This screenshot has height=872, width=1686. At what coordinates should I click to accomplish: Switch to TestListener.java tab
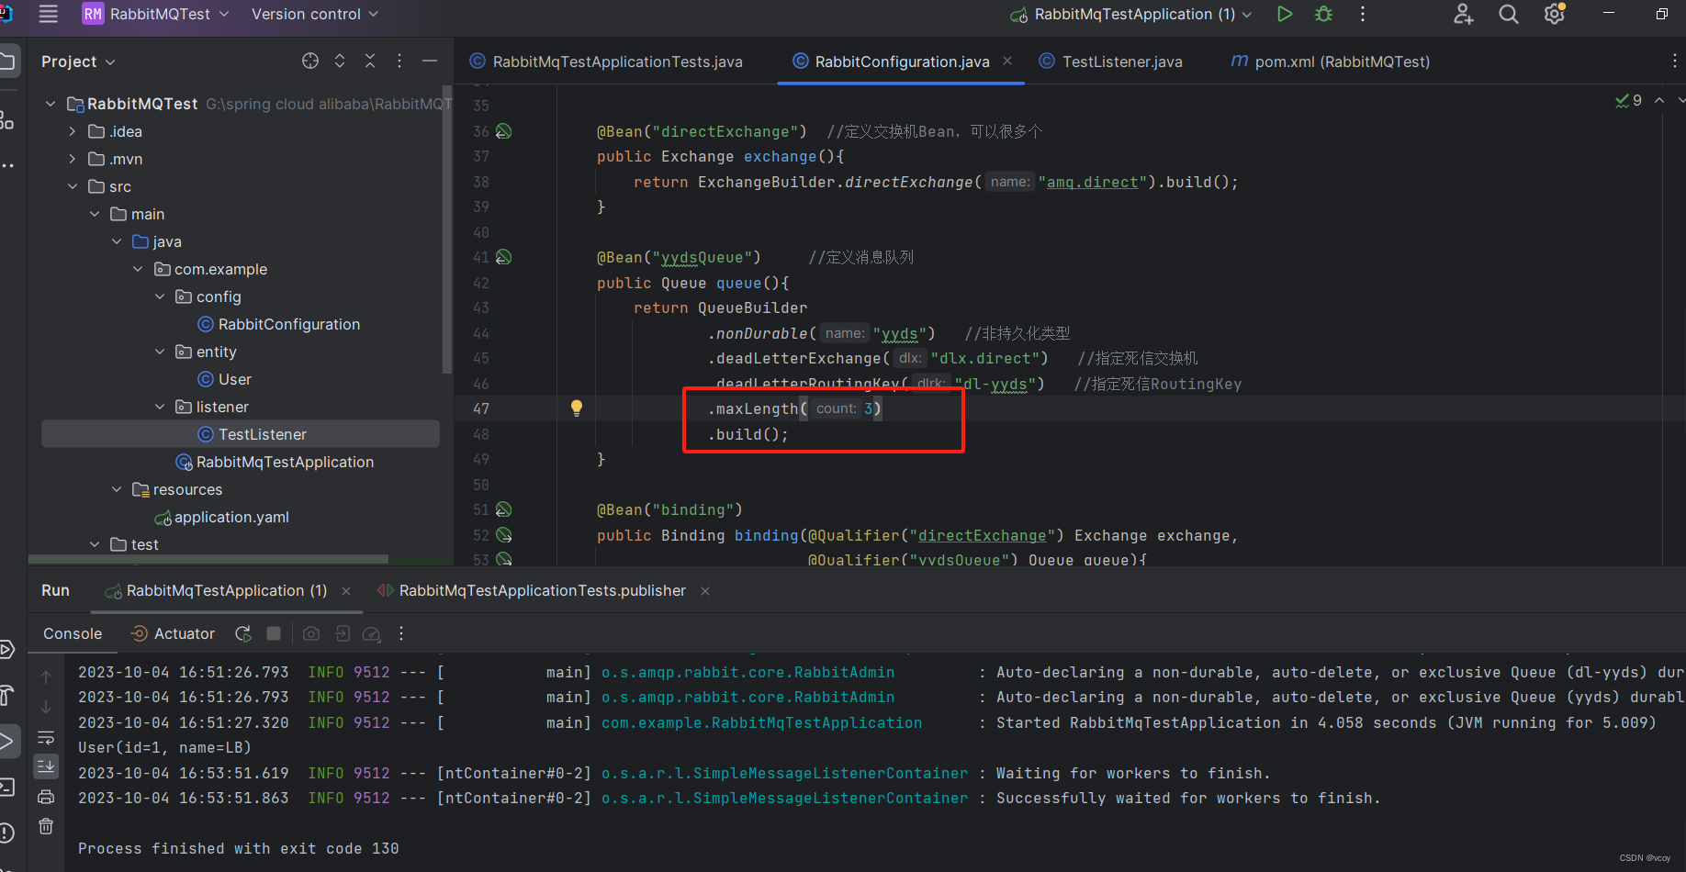[1111, 61]
